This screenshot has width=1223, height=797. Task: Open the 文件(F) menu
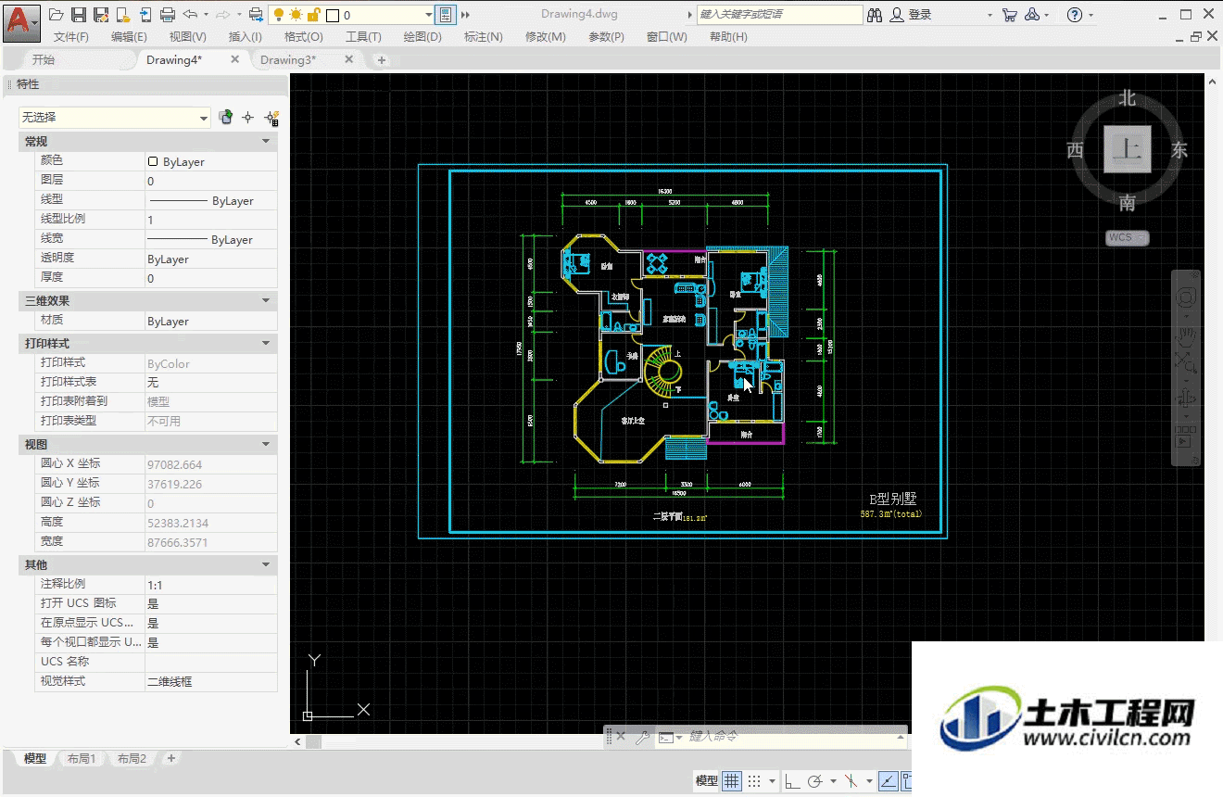point(71,37)
